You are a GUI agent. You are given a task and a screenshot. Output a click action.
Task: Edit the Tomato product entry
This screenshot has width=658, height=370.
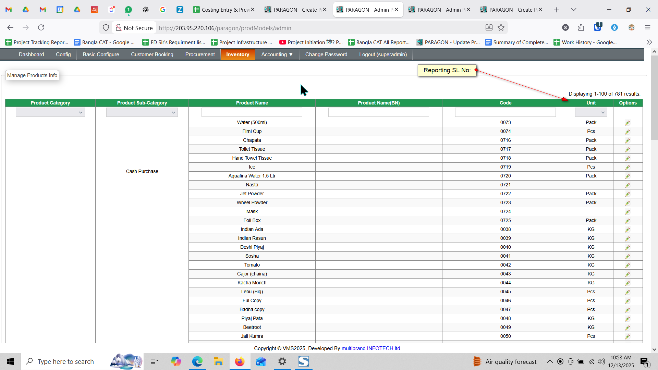tap(627, 266)
